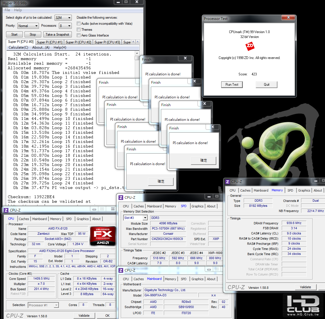Click OK in CPU-Z processor window
The width and height of the screenshot is (325, 319).
click(x=107, y=316)
